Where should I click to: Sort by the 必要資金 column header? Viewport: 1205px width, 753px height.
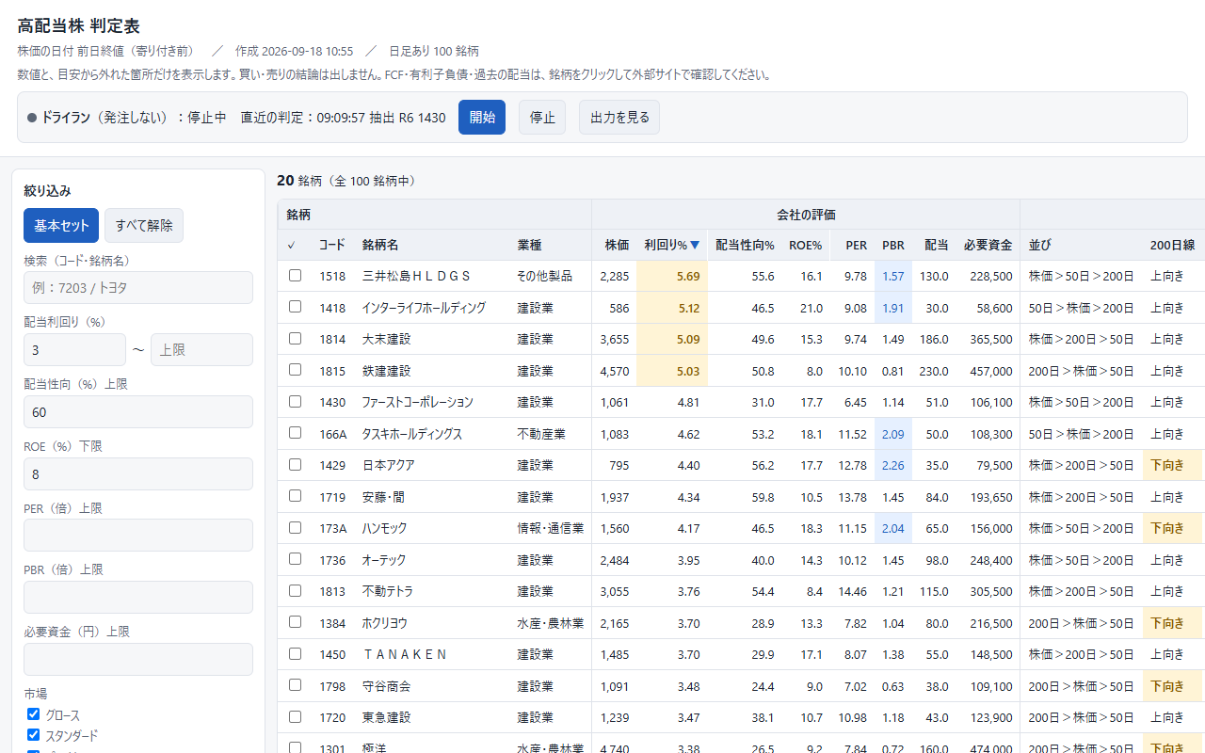[988, 246]
